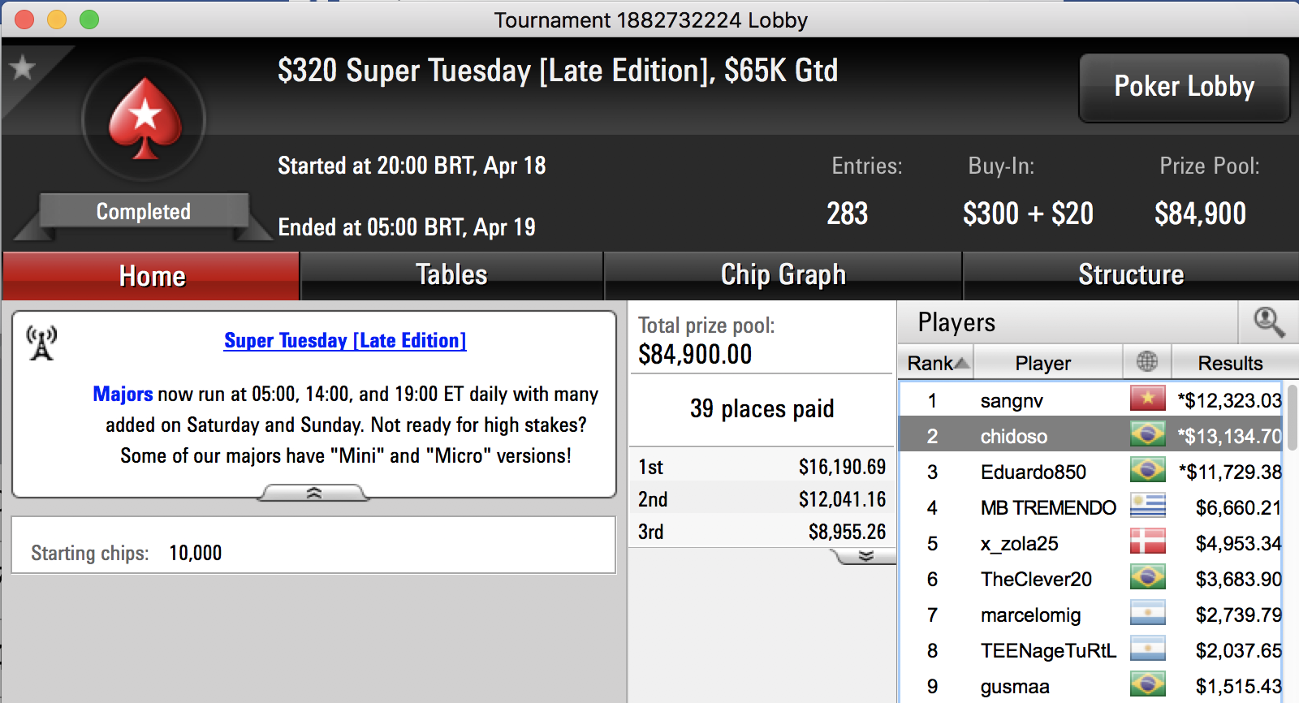Click the favorite star icon
The width and height of the screenshot is (1299, 703).
[23, 67]
